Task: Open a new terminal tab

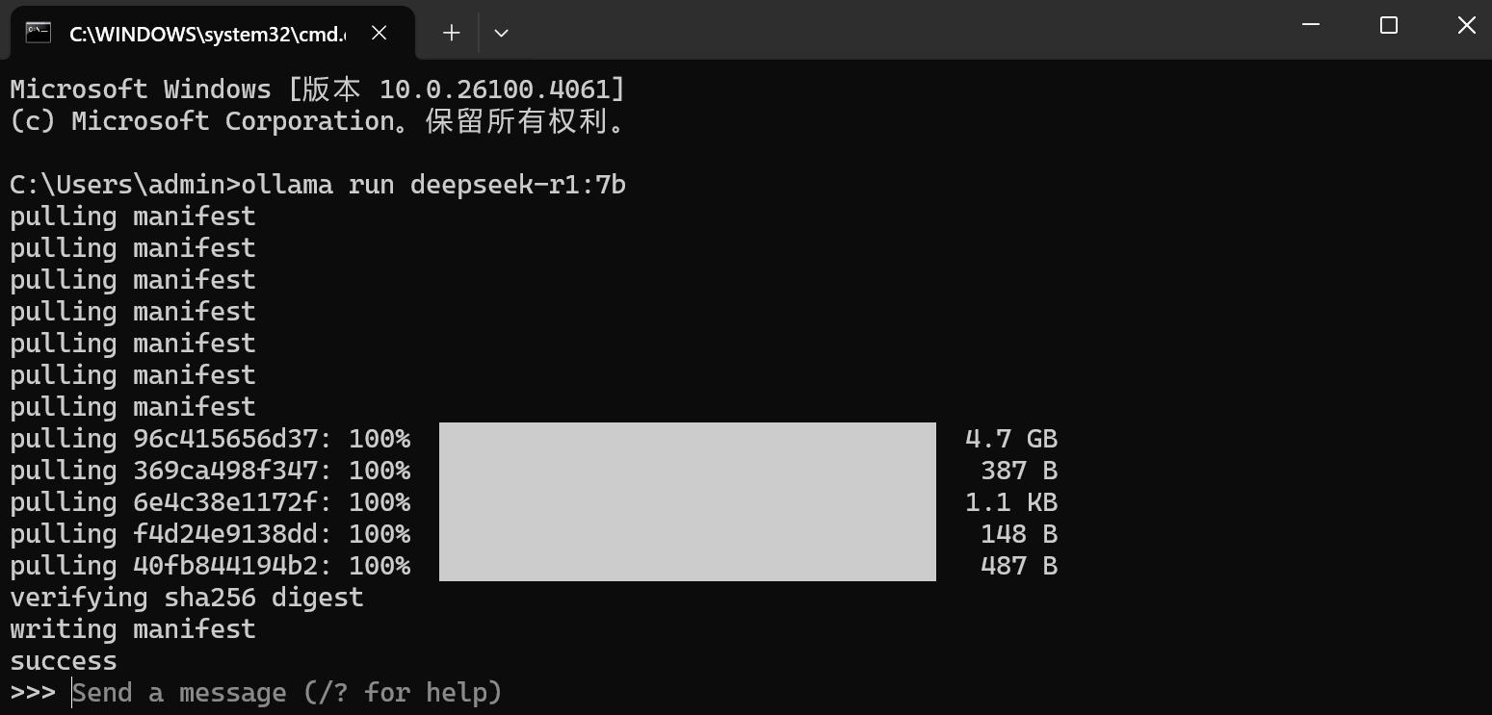Action: [x=451, y=33]
